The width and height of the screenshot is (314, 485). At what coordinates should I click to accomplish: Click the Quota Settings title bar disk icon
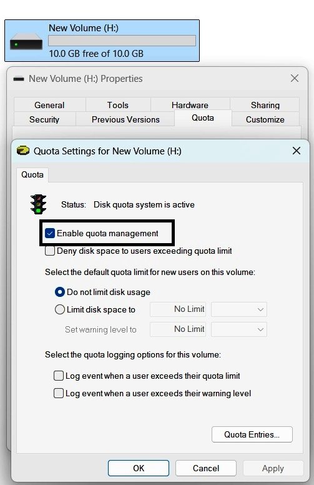(23, 151)
